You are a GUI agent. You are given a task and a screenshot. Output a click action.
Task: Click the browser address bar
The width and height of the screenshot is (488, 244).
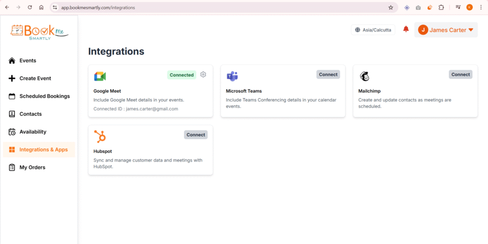220,7
